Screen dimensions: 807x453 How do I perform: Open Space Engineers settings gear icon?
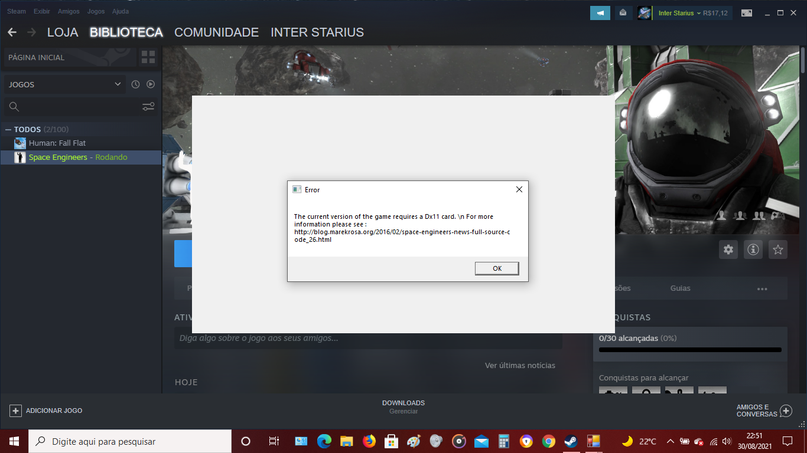(728, 250)
